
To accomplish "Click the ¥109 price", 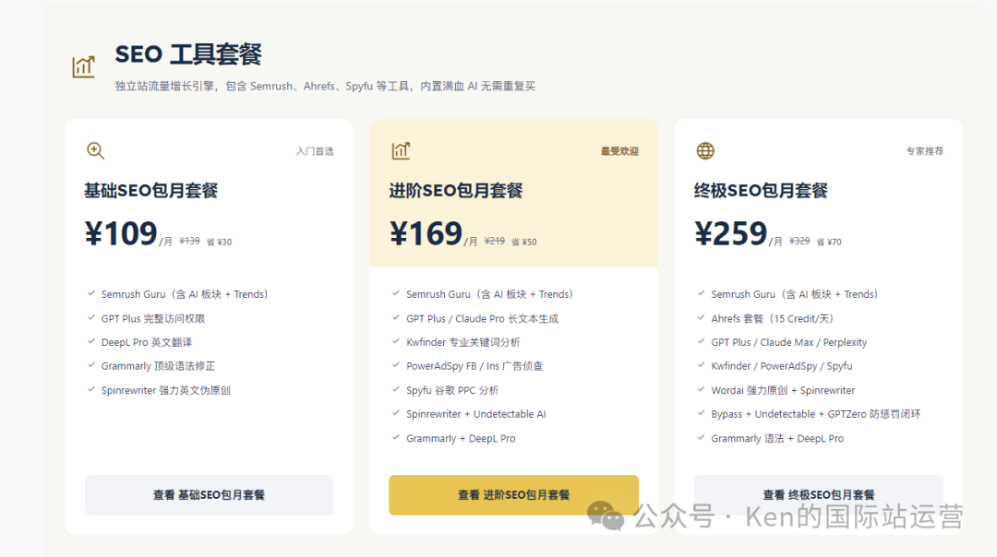I will coord(121,233).
